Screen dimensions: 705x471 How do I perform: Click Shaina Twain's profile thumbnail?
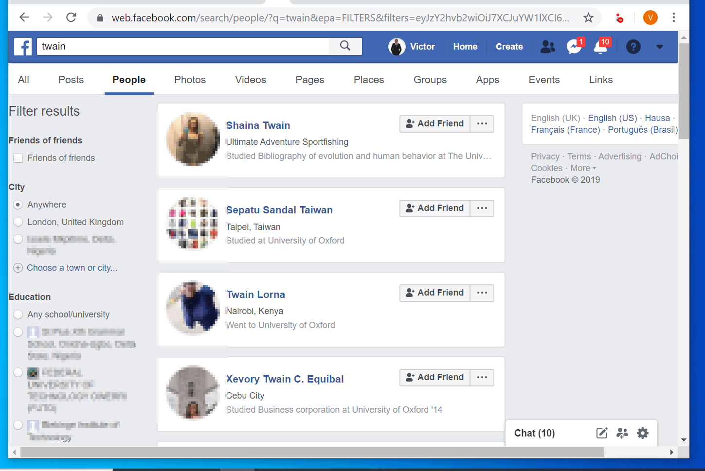[193, 140]
